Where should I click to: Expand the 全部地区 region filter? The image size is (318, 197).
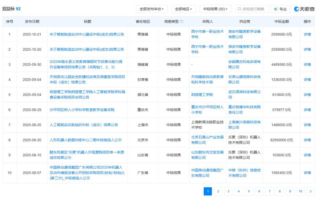[x=183, y=9]
